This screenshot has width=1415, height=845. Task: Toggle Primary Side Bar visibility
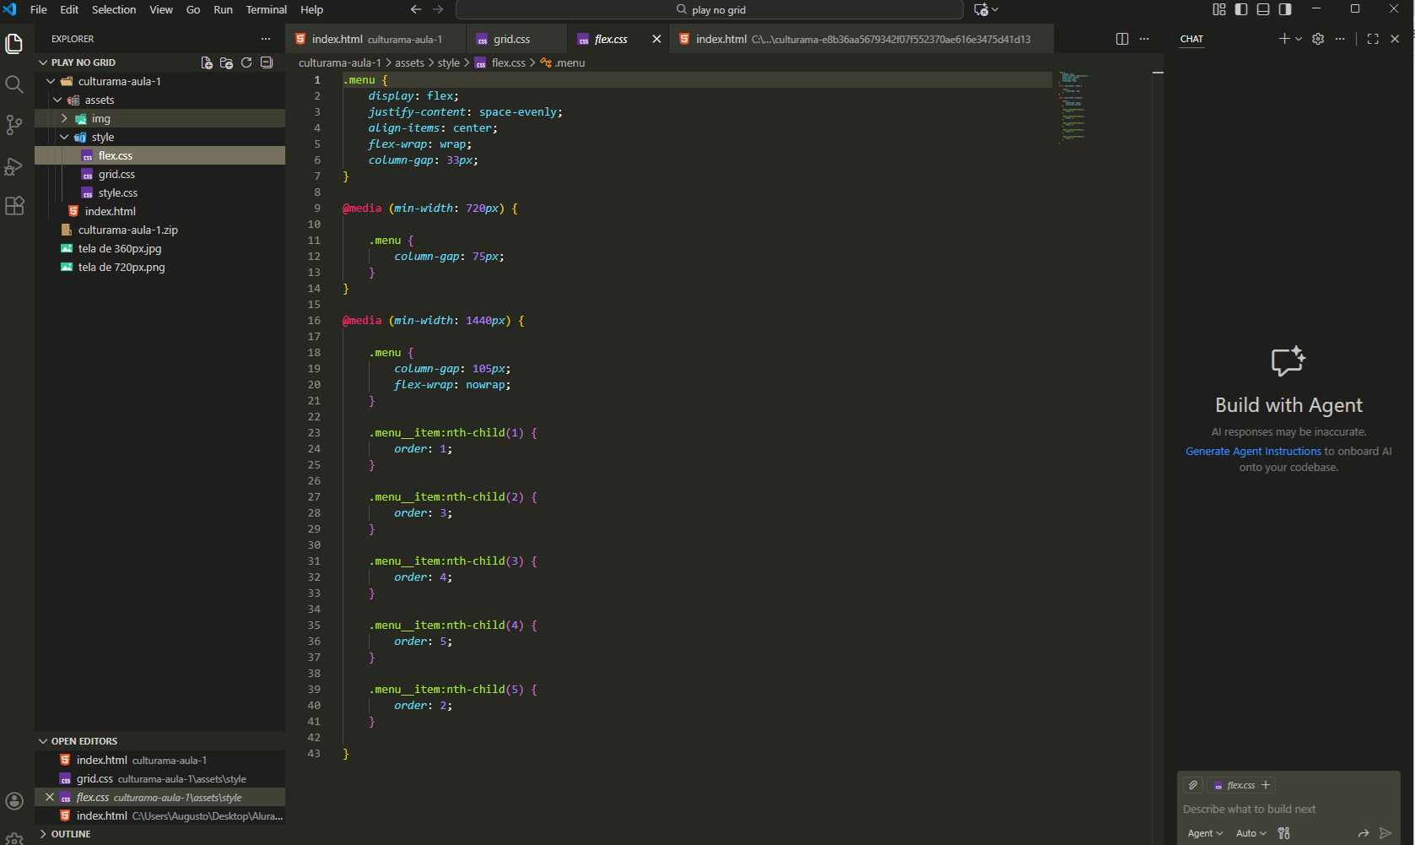coord(1240,9)
